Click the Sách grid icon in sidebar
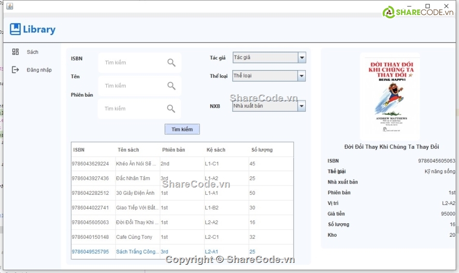 [15, 52]
